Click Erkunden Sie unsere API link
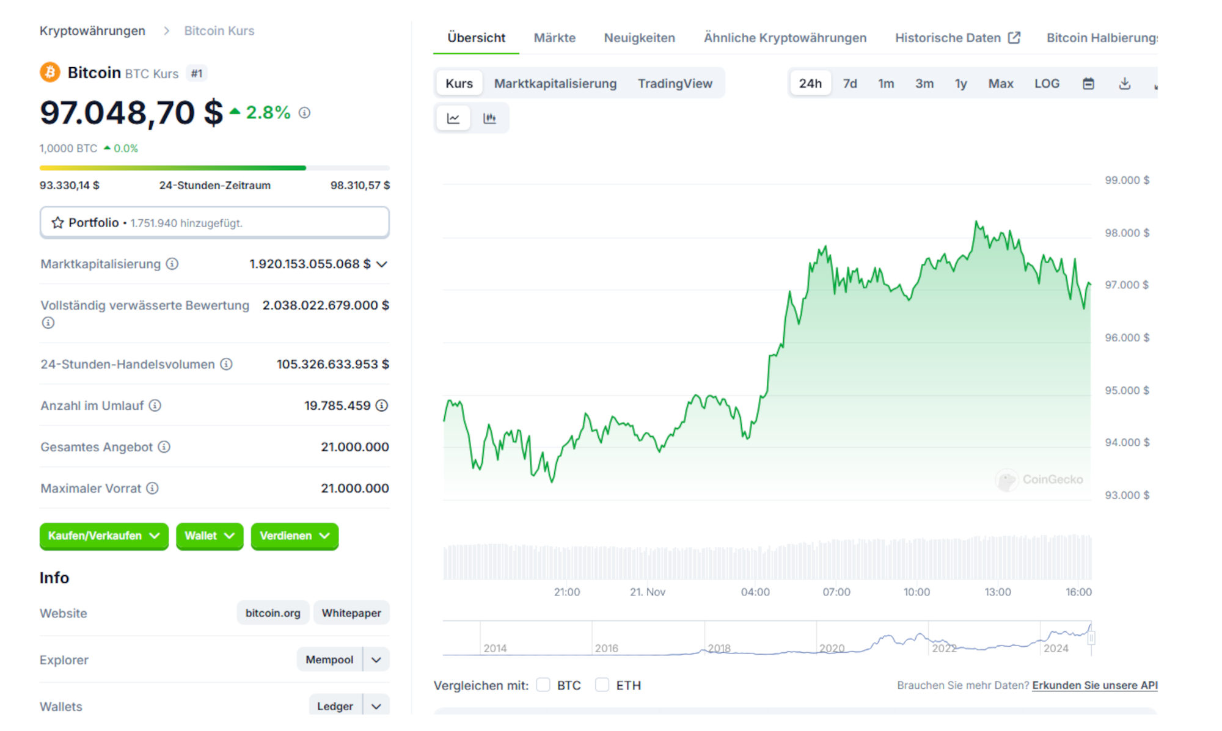 (x=1094, y=685)
